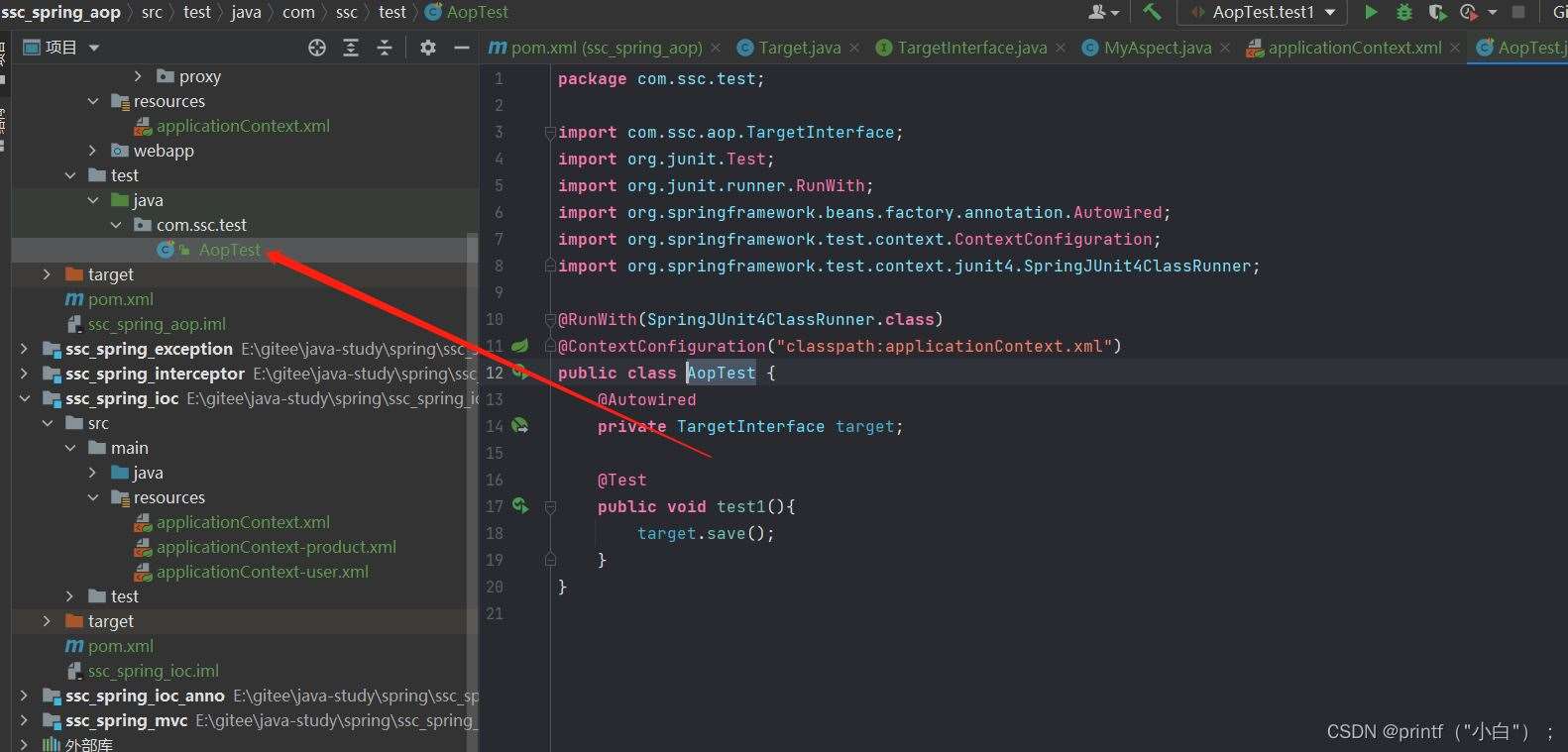Click expand all icon in project panel
The image size is (1568, 752).
(351, 48)
